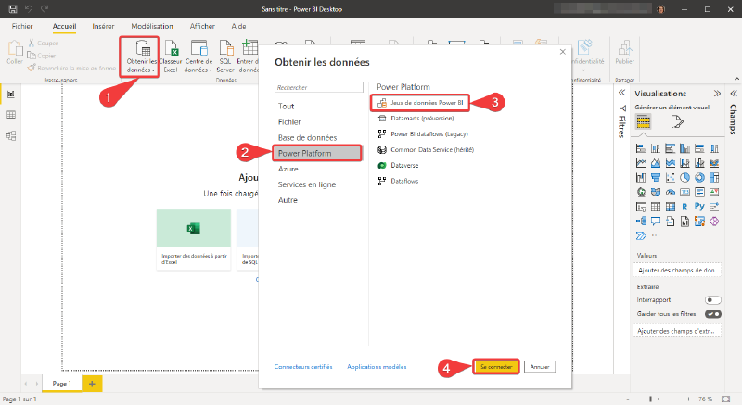Insert gauge visual

click(x=670, y=192)
